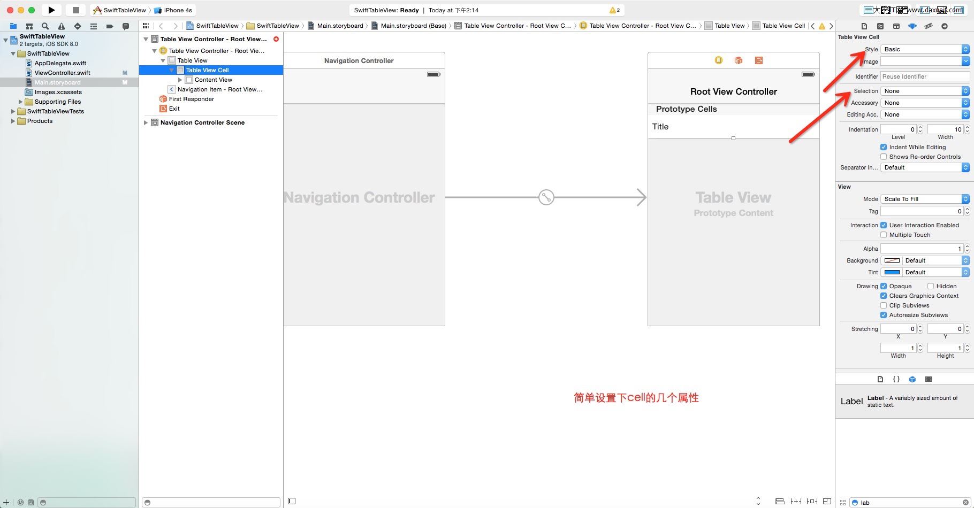Open the Style dropdown set to Basic
Viewport: 974px width, 508px height.
pyautogui.click(x=925, y=49)
